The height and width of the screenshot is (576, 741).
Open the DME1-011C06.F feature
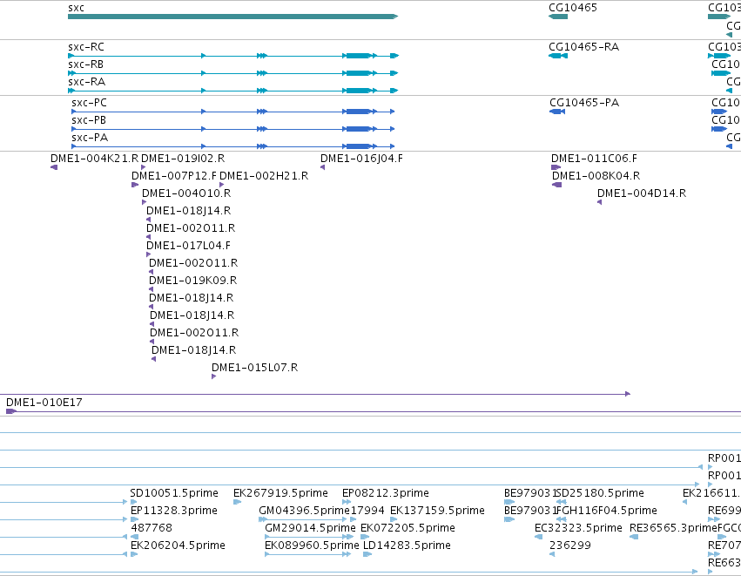(x=594, y=159)
